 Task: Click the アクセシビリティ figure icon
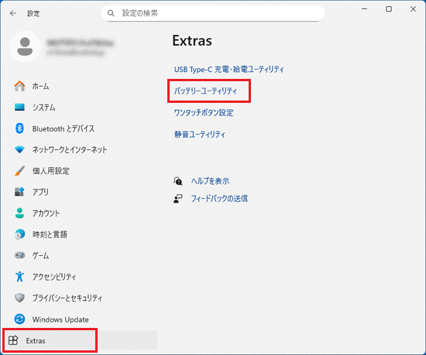point(19,276)
